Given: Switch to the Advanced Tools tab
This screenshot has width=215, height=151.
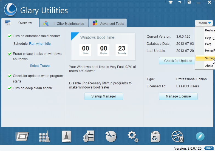Looking at the screenshot, I should coord(108,23).
